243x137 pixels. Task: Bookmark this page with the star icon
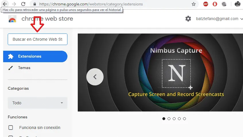coord(194,4)
